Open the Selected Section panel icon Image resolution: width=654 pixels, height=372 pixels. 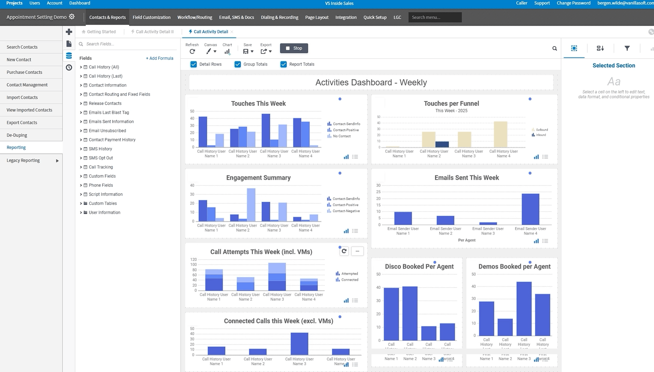click(x=574, y=48)
